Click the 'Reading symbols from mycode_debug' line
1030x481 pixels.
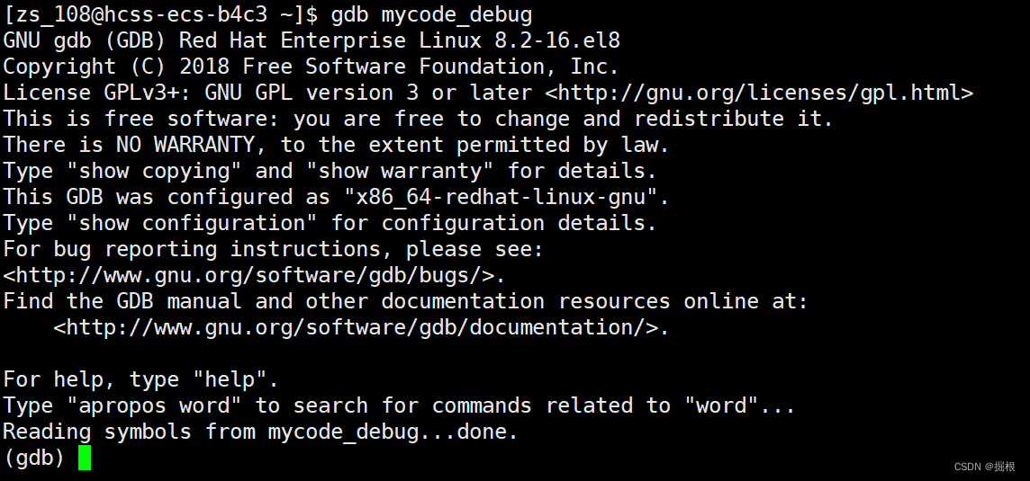pos(261,432)
